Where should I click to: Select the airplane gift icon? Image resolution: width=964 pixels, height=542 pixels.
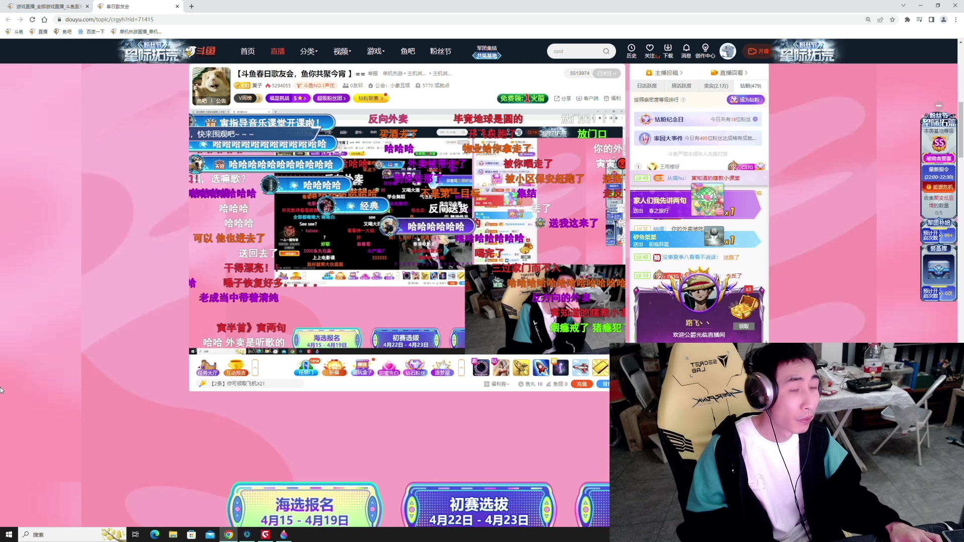580,368
